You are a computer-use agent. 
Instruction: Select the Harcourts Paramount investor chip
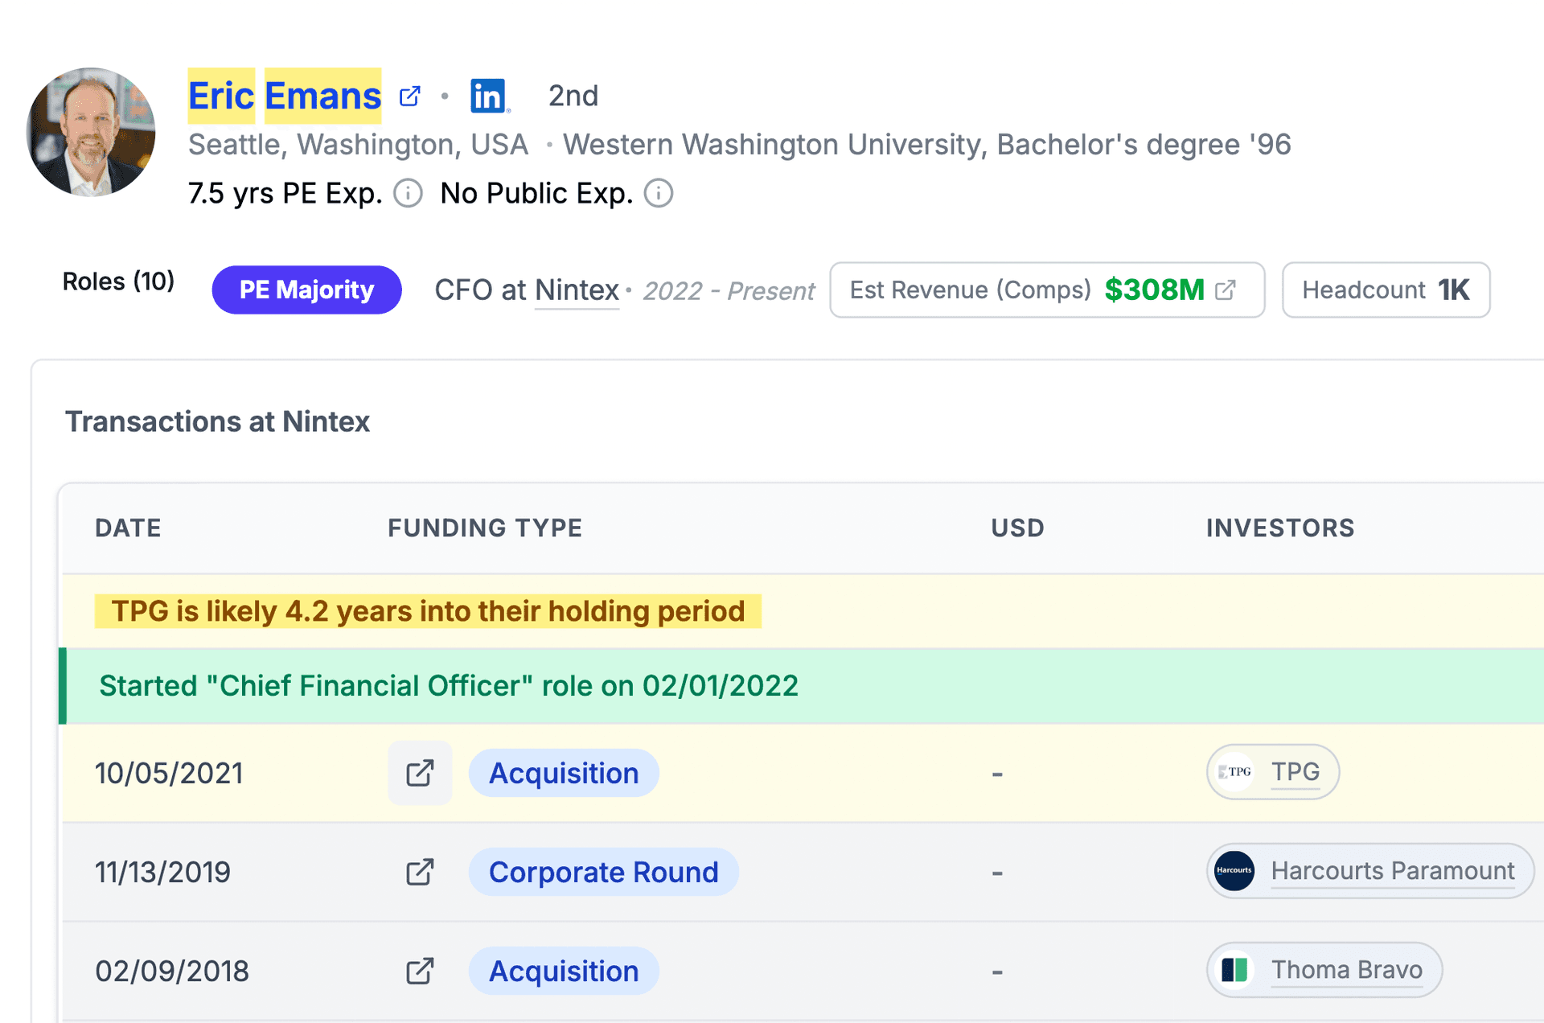point(1369,871)
